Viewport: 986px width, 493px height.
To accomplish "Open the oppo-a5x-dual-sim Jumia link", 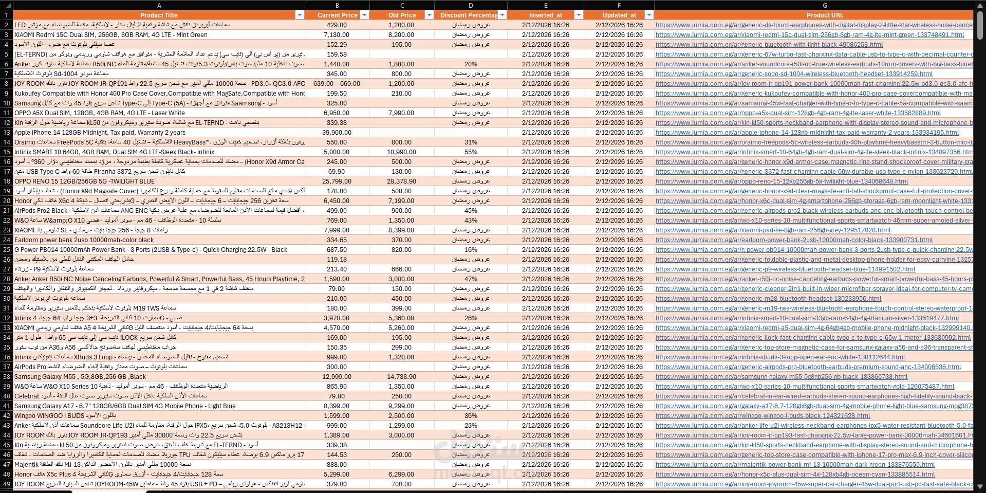I will (x=798, y=113).
